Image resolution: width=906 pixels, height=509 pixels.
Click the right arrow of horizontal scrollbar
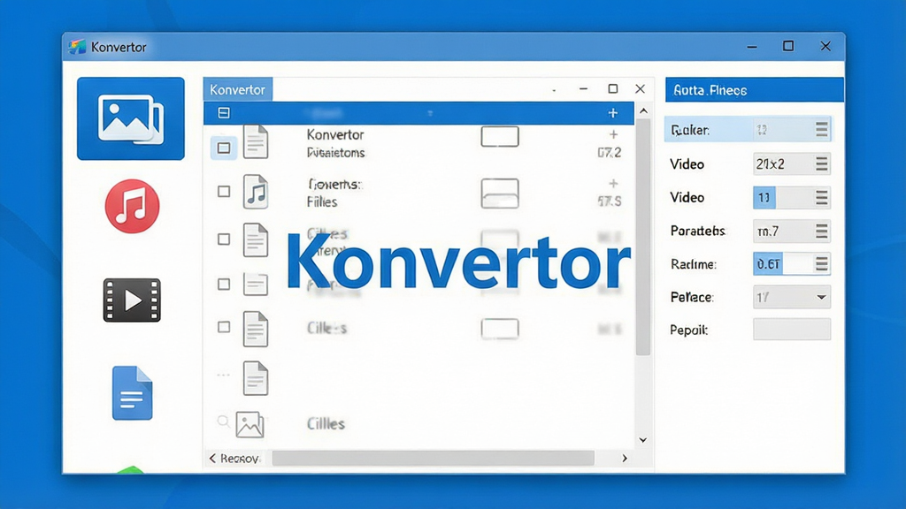(625, 459)
